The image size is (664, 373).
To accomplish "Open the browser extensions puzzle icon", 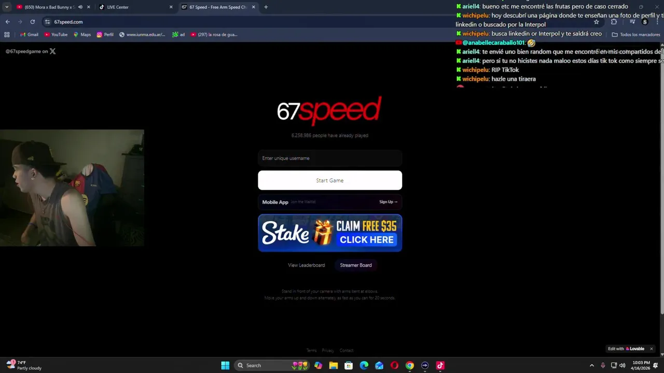I will click(x=614, y=22).
